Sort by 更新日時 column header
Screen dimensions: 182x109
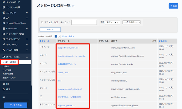163,41
